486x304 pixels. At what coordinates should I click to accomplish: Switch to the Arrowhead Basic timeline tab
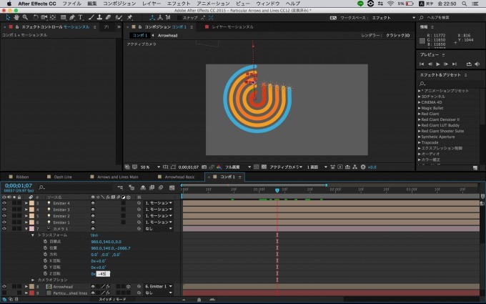click(179, 176)
